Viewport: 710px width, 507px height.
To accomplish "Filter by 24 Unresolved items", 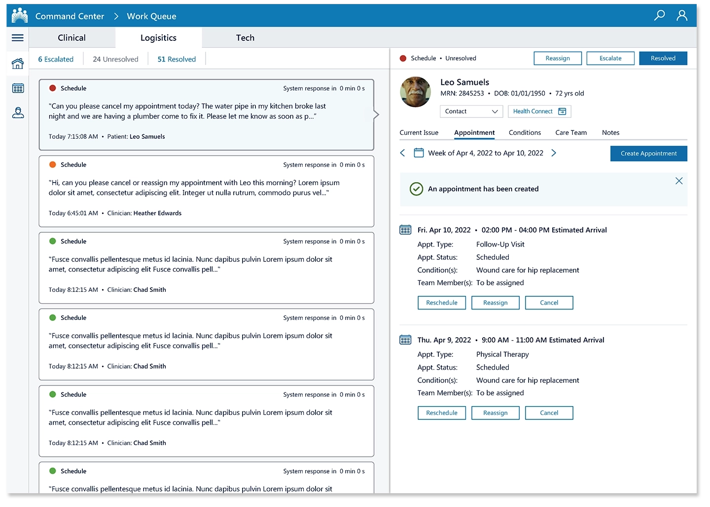I will (115, 59).
